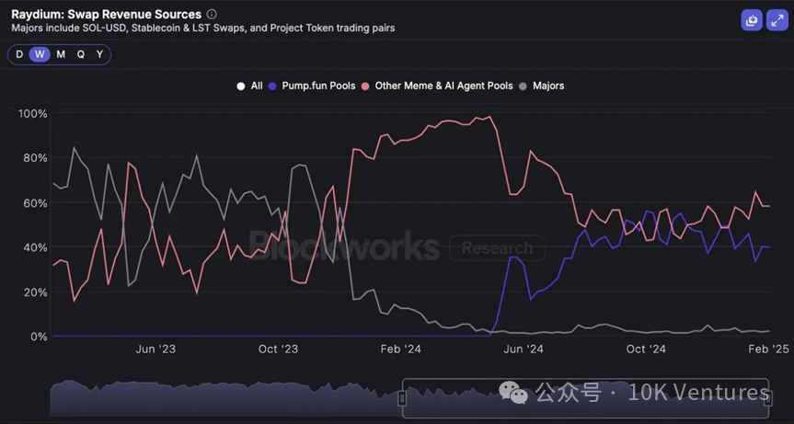Screen dimensions: 794x424
Task: Click the unselected area of the mini timeline
Action: click(x=221, y=397)
